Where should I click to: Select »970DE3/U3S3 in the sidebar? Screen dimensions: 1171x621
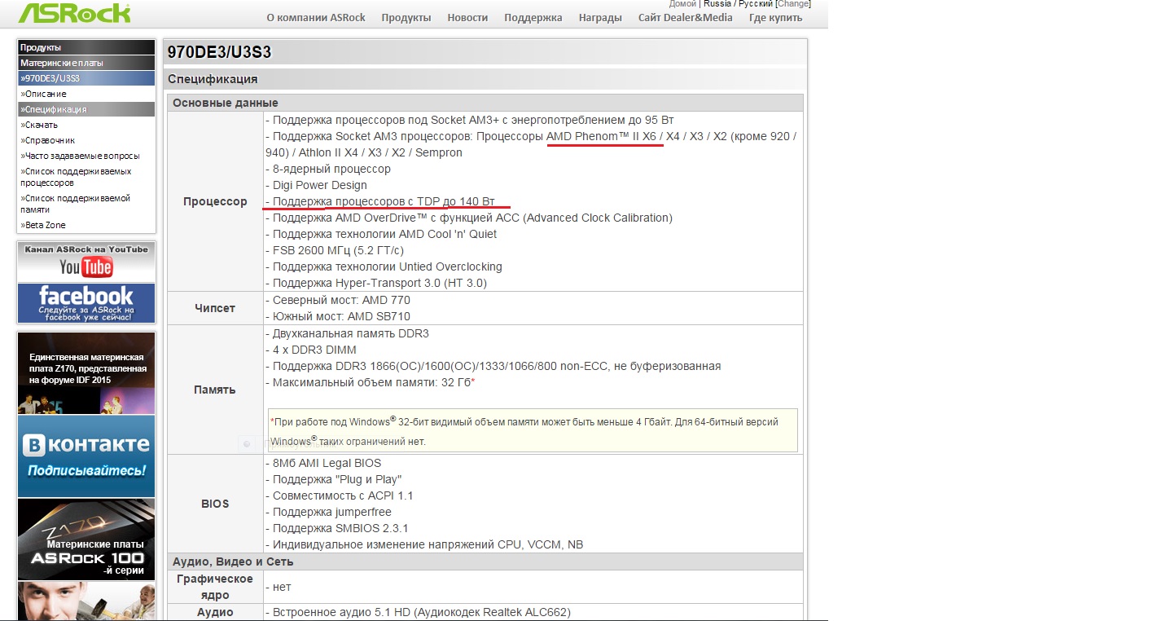[86, 78]
